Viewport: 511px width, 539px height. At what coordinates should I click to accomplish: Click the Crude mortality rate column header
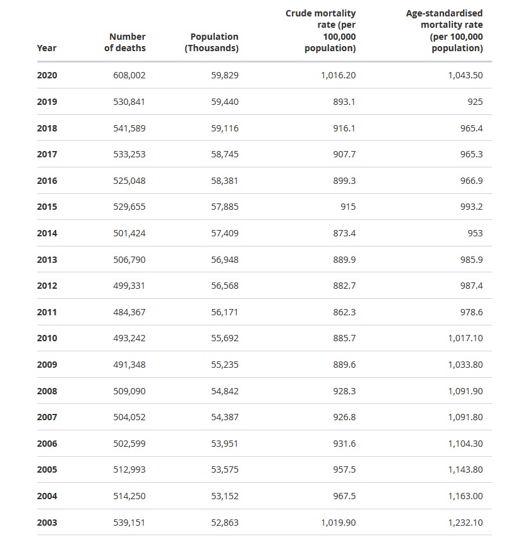(x=321, y=30)
